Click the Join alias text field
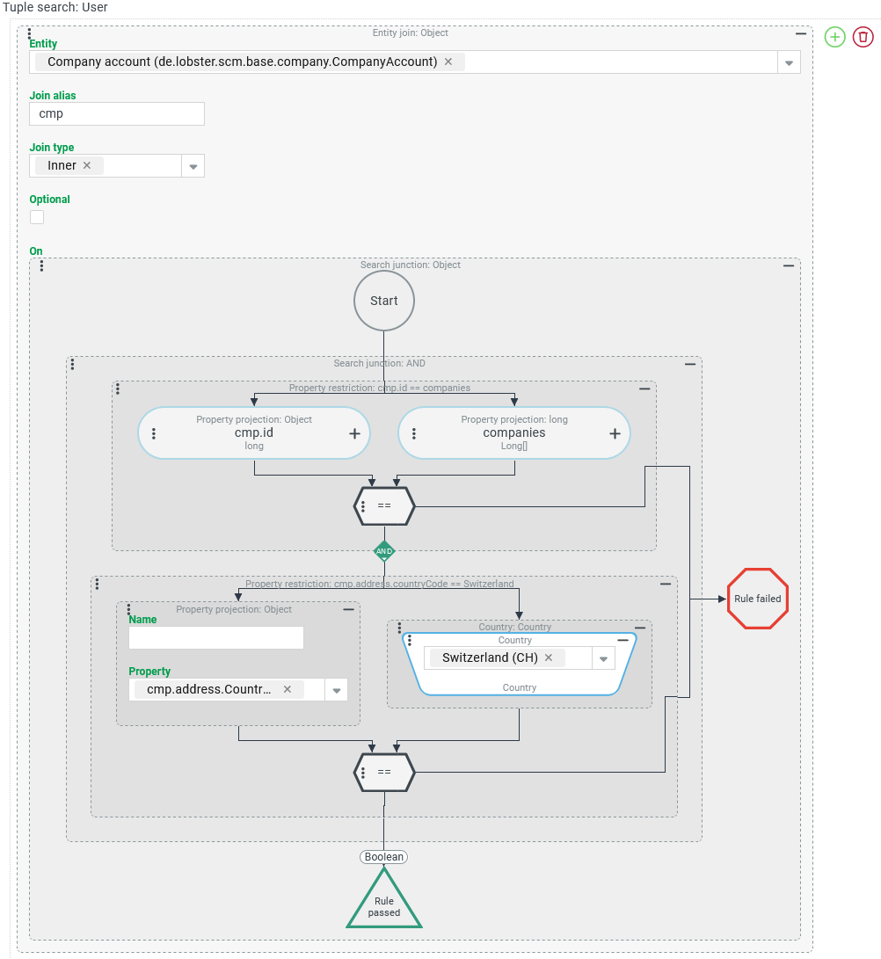Screen dimensions: 881x959 (117, 114)
